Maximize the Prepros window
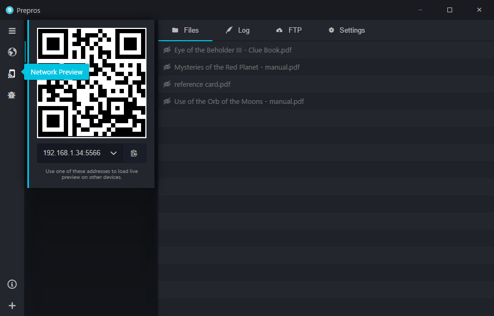The image size is (494, 316). (449, 10)
